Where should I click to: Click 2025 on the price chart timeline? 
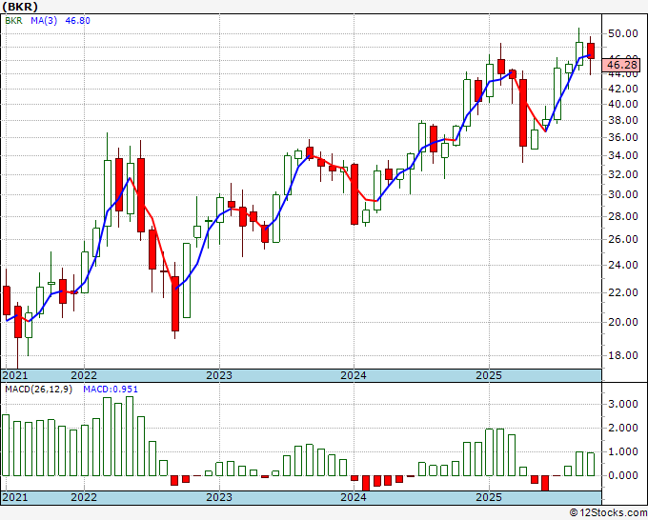point(489,375)
